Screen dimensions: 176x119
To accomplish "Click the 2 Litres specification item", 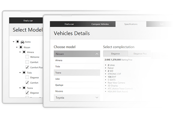I will point(111,65).
